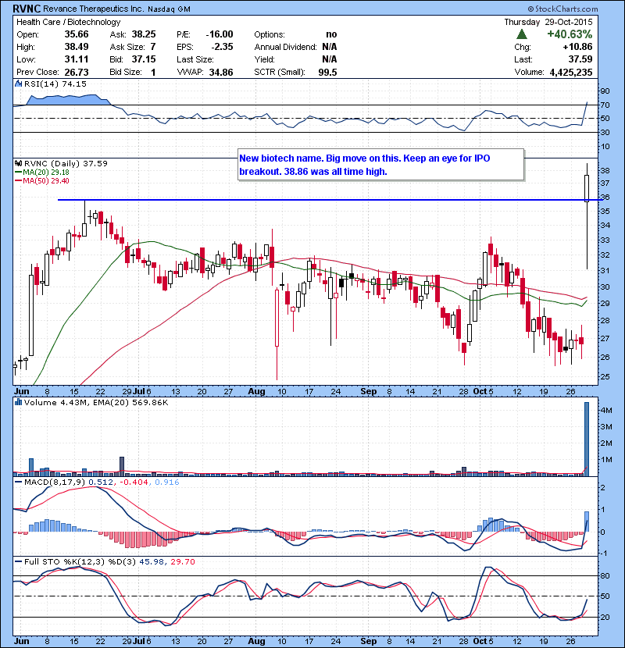This screenshot has width=625, height=648.
Task: Click the Annual Dividend N/A value
Action: (x=329, y=47)
